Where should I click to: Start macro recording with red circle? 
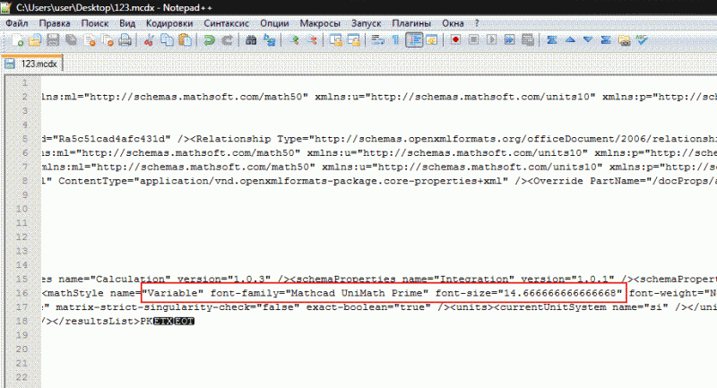(x=455, y=40)
